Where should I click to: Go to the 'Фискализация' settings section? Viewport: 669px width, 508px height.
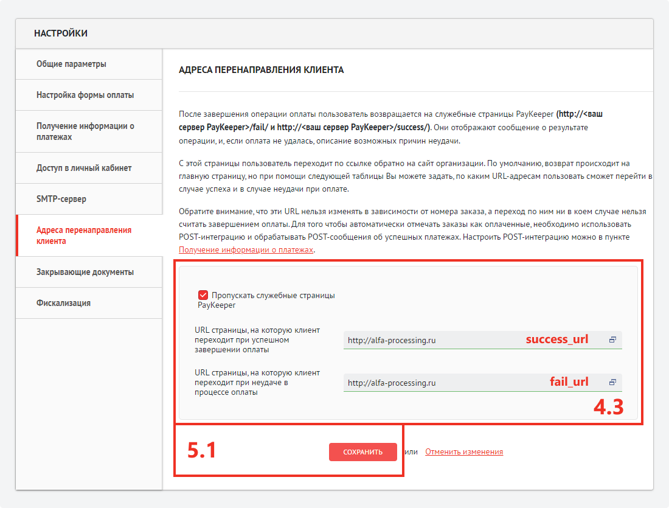pyautogui.click(x=63, y=303)
